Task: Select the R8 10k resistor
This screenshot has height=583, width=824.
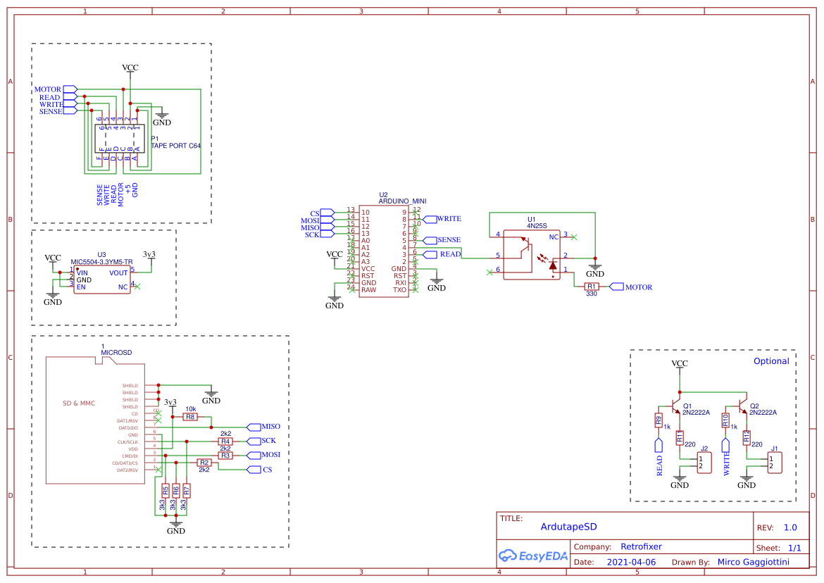Action: click(190, 417)
